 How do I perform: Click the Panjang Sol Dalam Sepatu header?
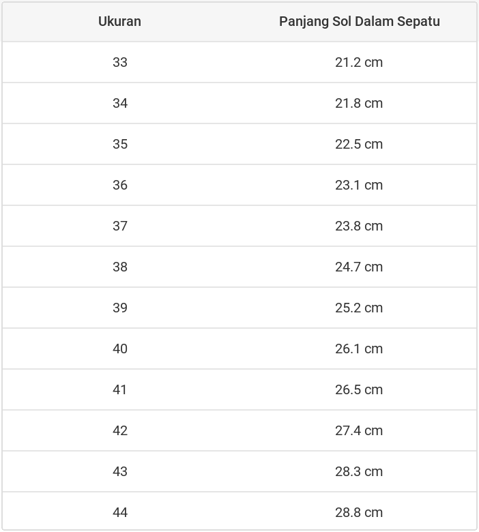click(x=359, y=21)
